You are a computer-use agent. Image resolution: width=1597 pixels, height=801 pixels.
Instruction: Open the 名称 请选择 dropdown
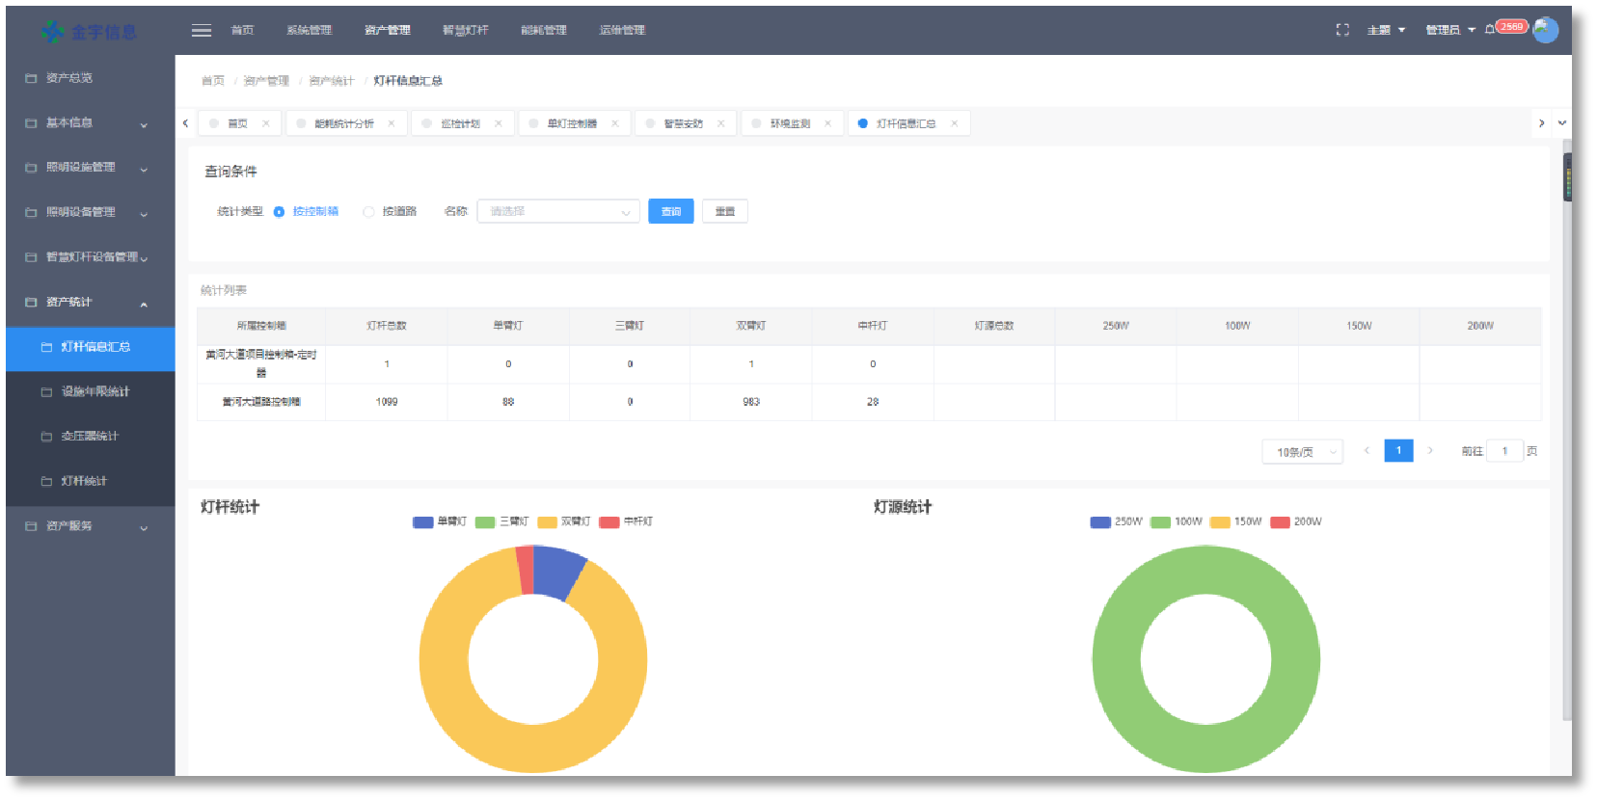pyautogui.click(x=558, y=211)
